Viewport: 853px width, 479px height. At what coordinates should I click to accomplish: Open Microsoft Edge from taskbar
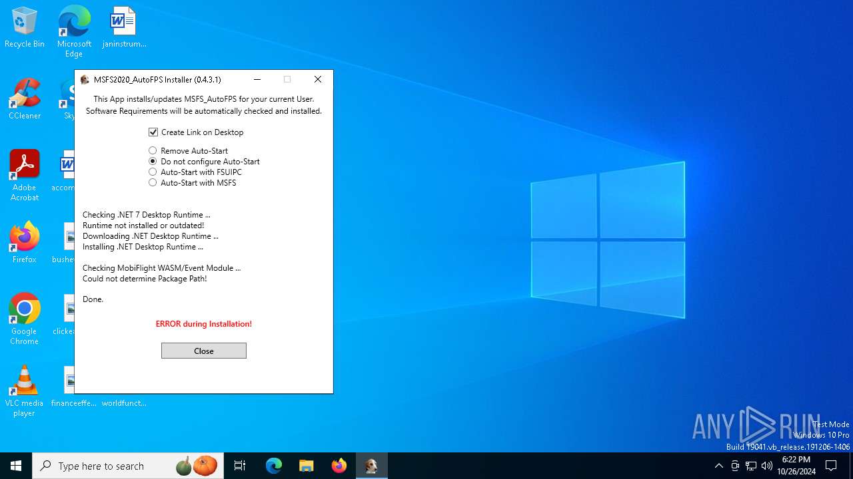click(274, 466)
